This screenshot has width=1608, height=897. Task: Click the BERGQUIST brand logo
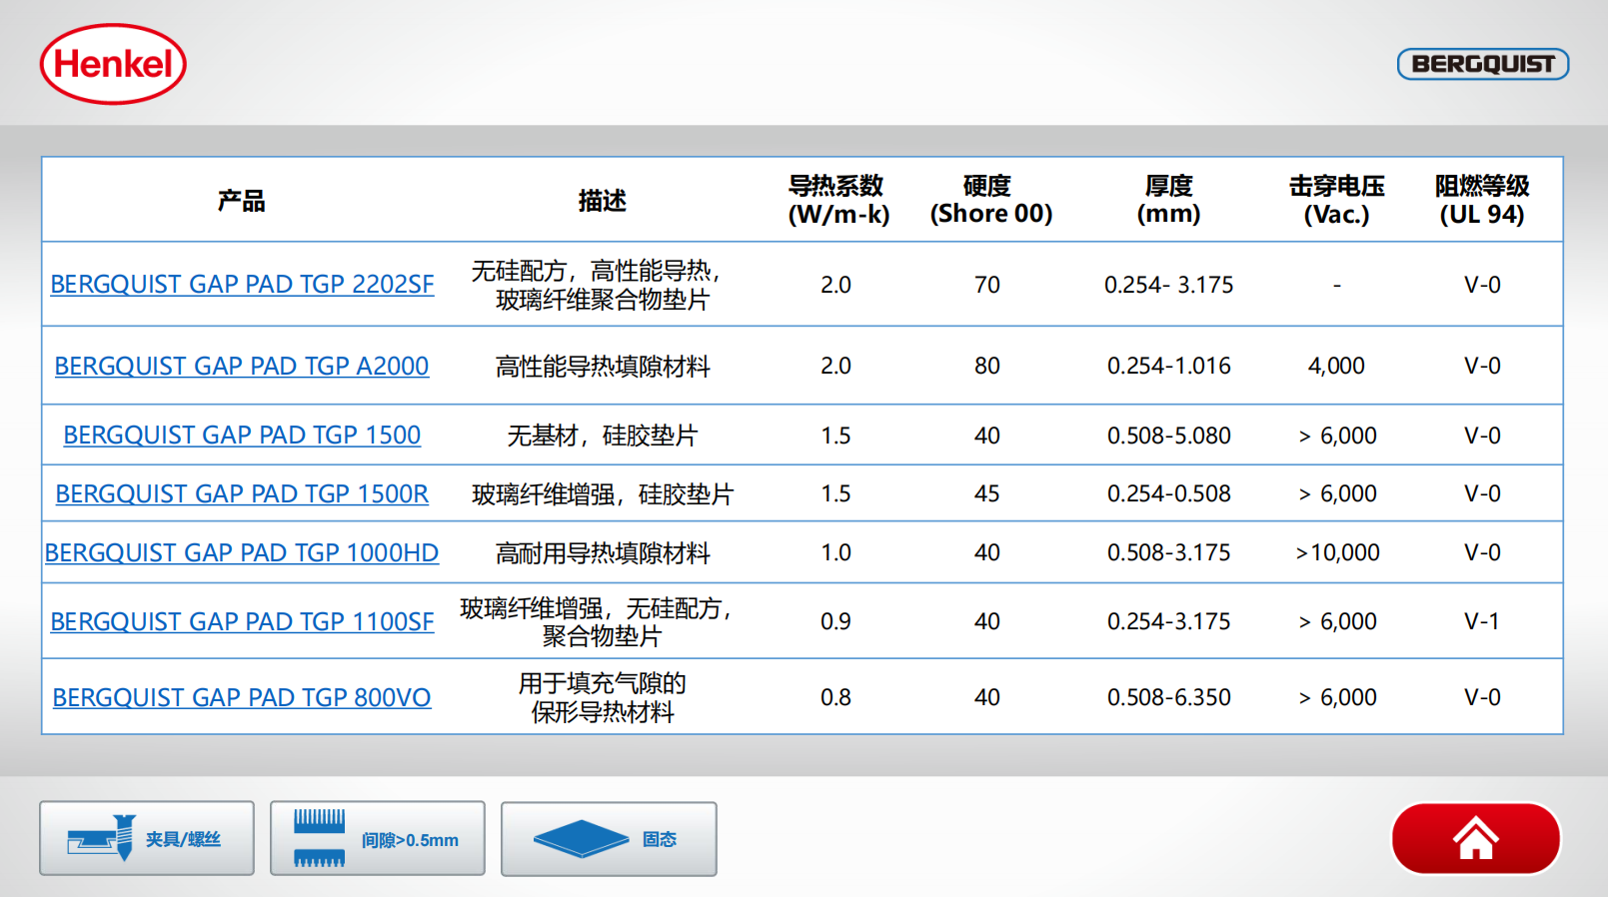click(x=1482, y=64)
